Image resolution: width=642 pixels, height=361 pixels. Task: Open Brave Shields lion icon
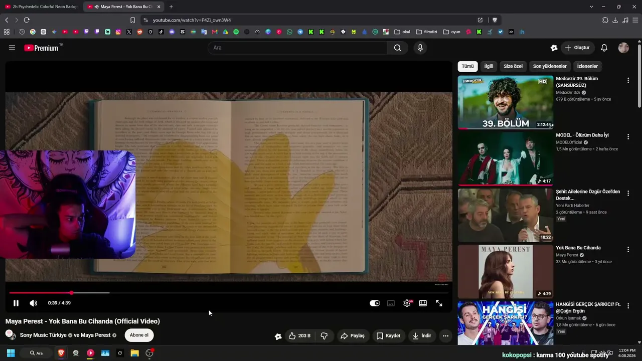495,20
